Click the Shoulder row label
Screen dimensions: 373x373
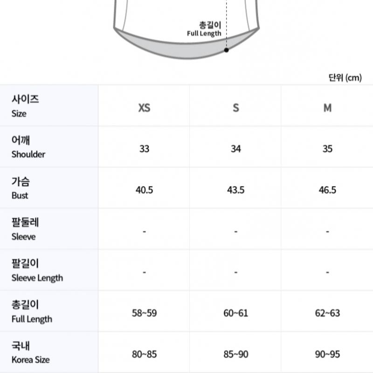click(x=28, y=147)
